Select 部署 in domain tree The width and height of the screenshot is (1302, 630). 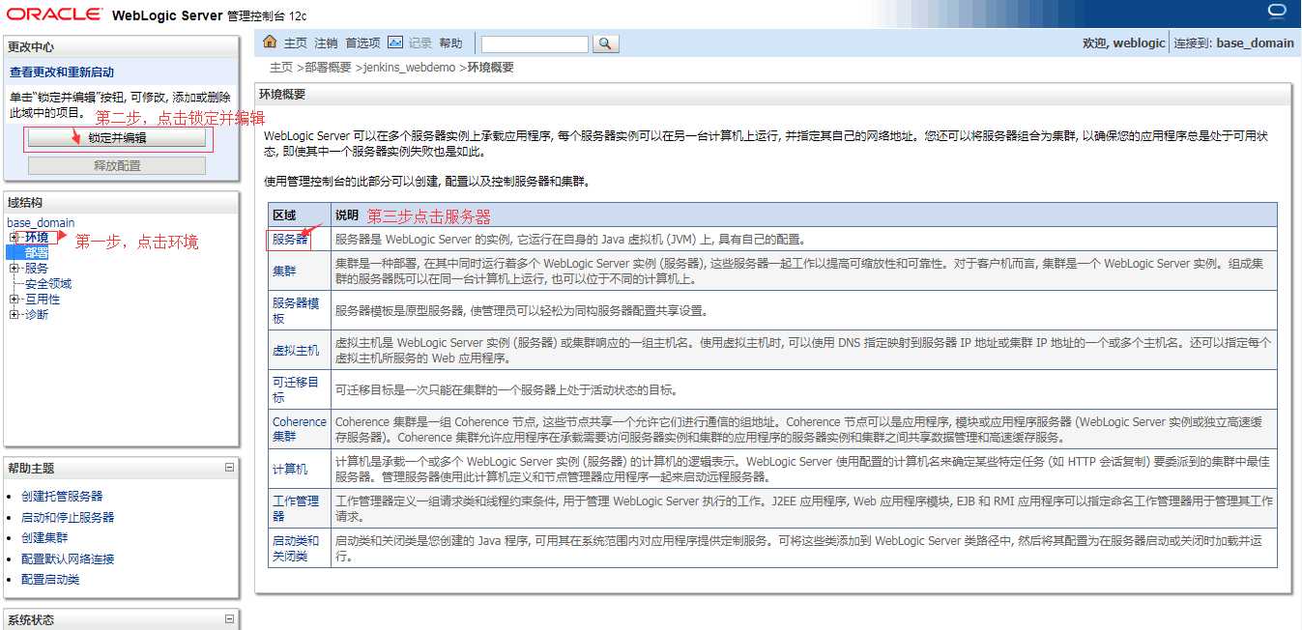coord(37,252)
